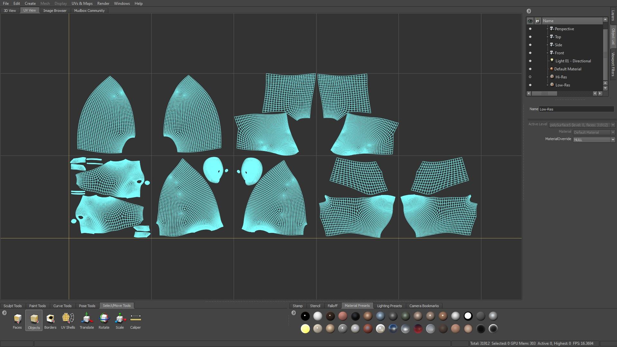The image size is (617, 347).
Task: Open the UVs & Maps menu
Action: (82, 3)
